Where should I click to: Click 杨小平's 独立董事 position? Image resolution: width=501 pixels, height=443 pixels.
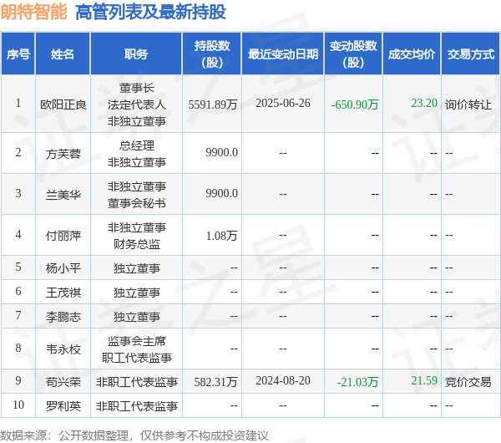[x=137, y=268]
